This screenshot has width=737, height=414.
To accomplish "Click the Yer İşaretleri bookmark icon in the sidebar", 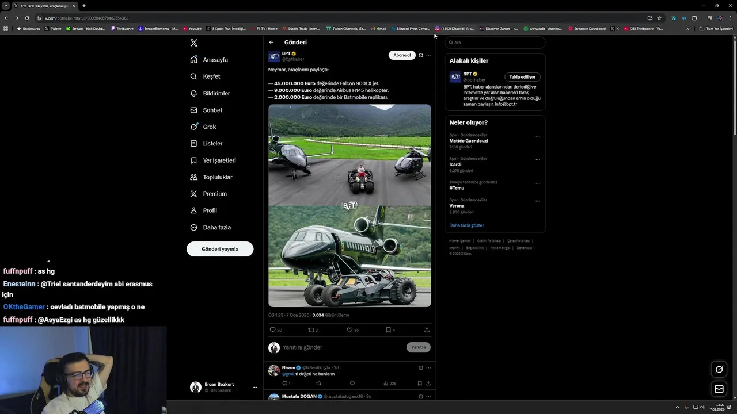I will 194,160.
